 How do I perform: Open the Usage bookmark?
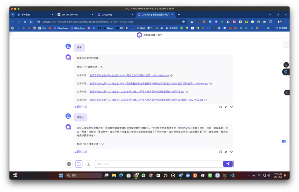108,28
